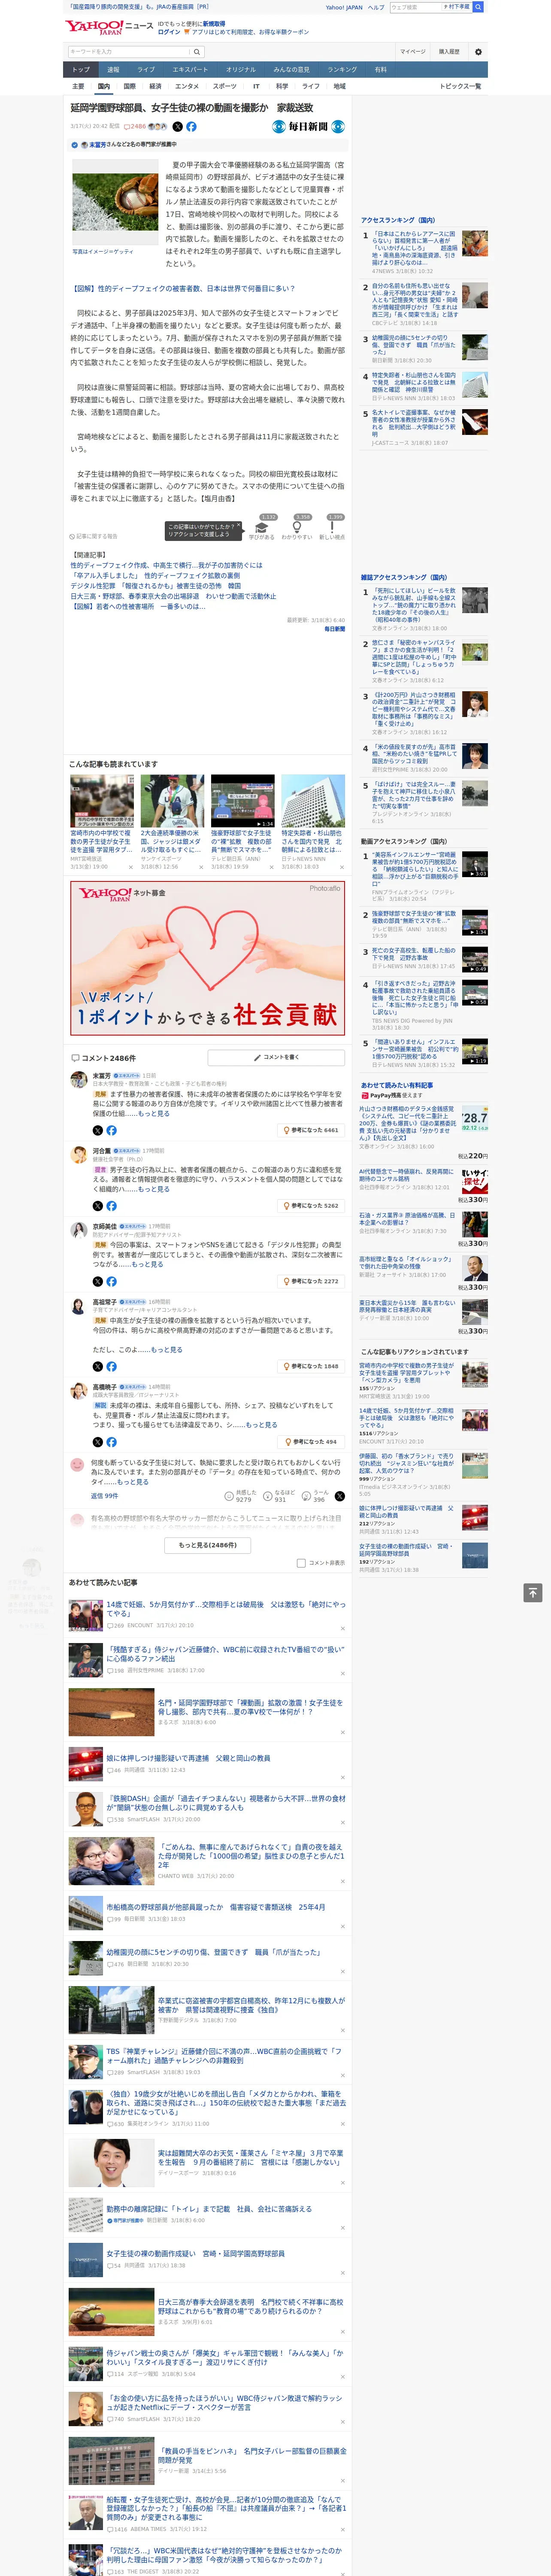Image resolution: width=551 pixels, height=2576 pixels.
Task: Open the Mainichi Shimbun publisher logo
Action: coord(308,127)
